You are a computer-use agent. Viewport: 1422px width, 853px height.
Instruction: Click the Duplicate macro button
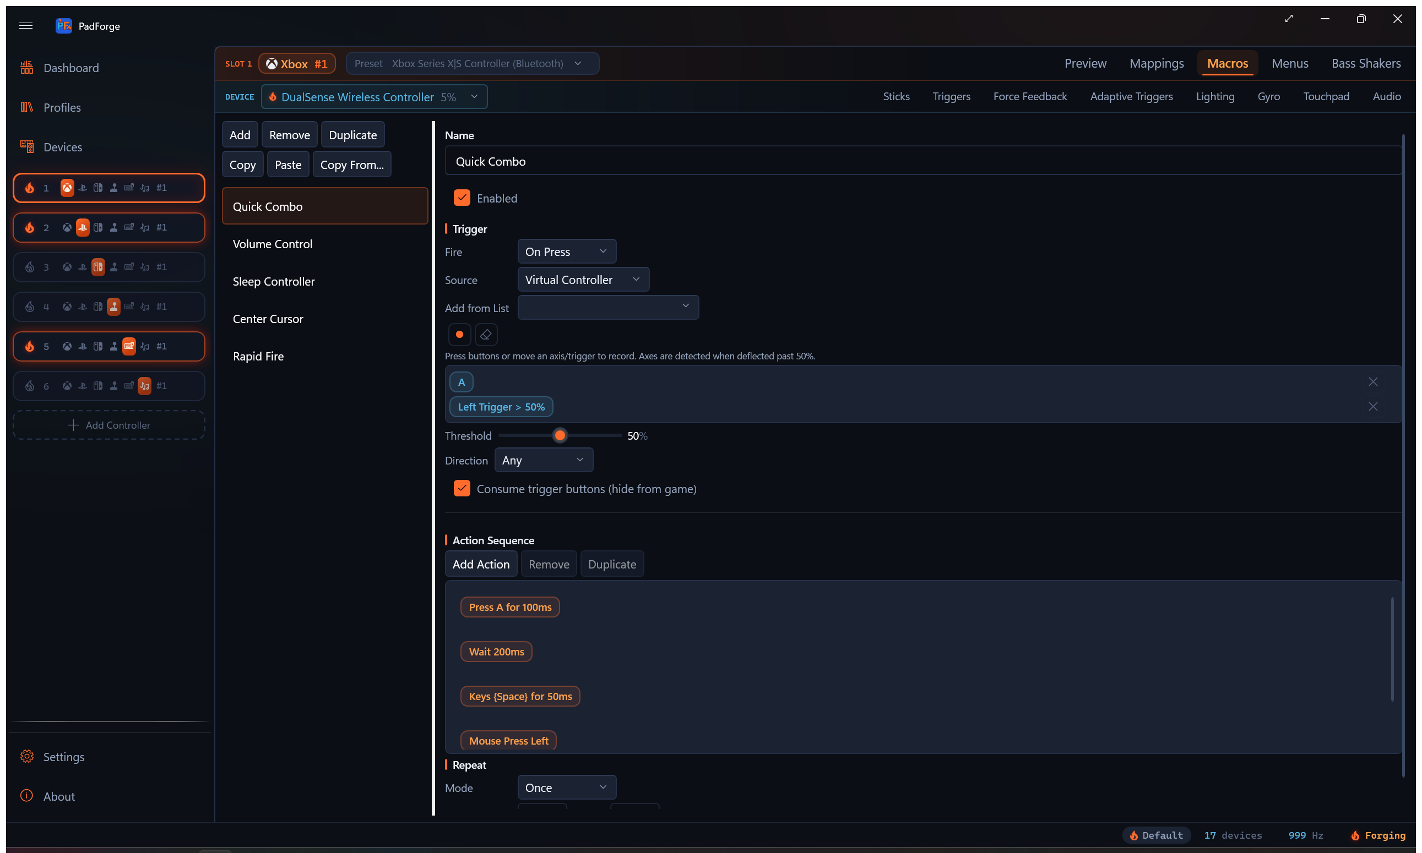pyautogui.click(x=352, y=135)
